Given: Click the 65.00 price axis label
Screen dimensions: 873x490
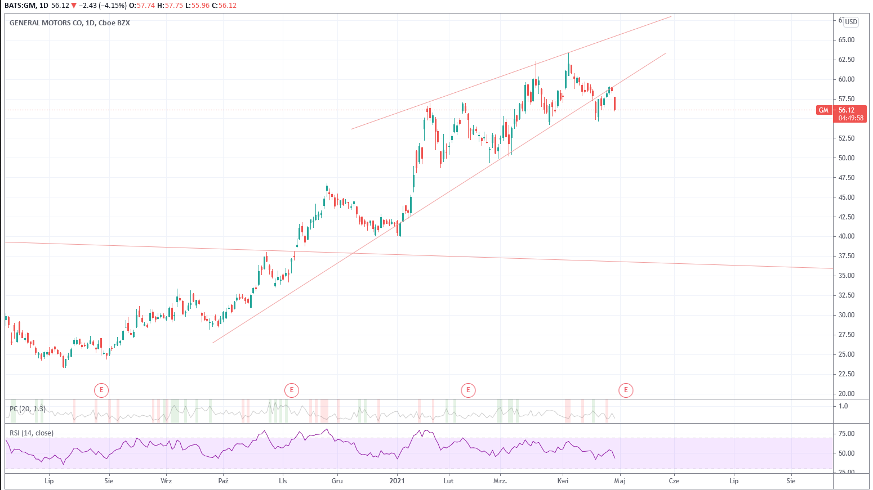Looking at the screenshot, I should 846,40.
